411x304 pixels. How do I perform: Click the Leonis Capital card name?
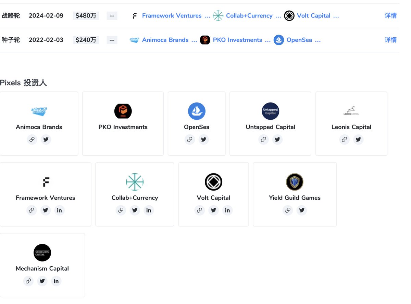(351, 127)
